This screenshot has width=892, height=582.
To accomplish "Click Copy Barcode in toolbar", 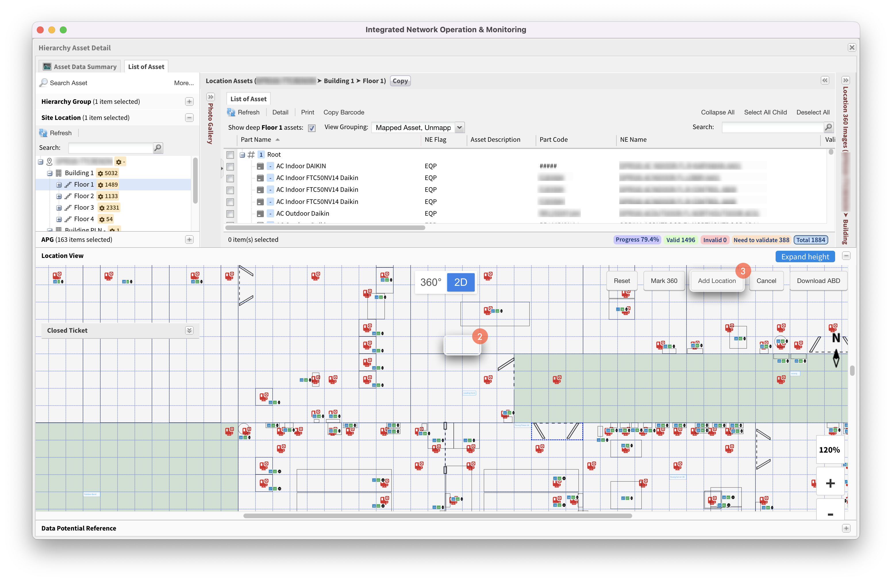I will [344, 112].
